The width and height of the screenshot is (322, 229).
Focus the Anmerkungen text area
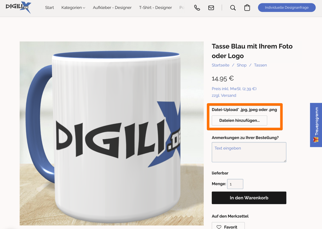click(x=249, y=152)
